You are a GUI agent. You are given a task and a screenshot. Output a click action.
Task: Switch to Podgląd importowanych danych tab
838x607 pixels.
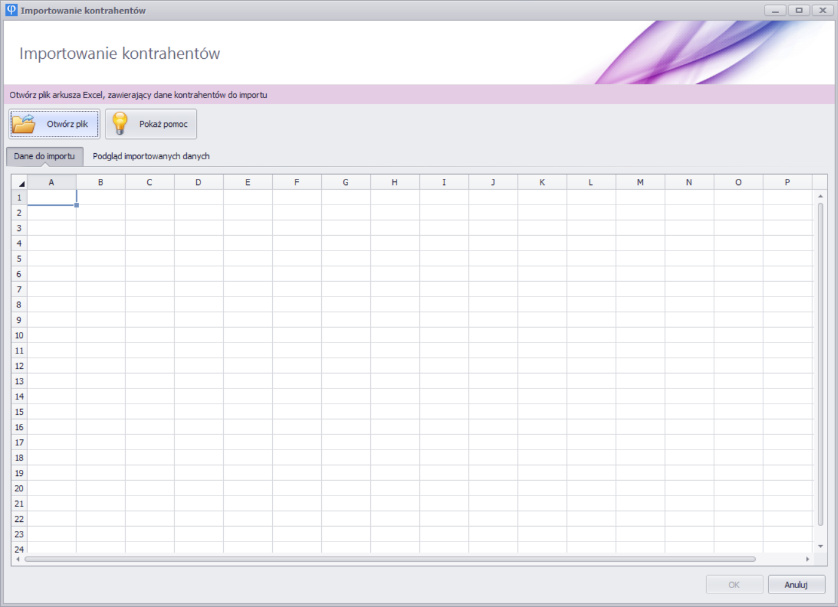click(x=151, y=156)
